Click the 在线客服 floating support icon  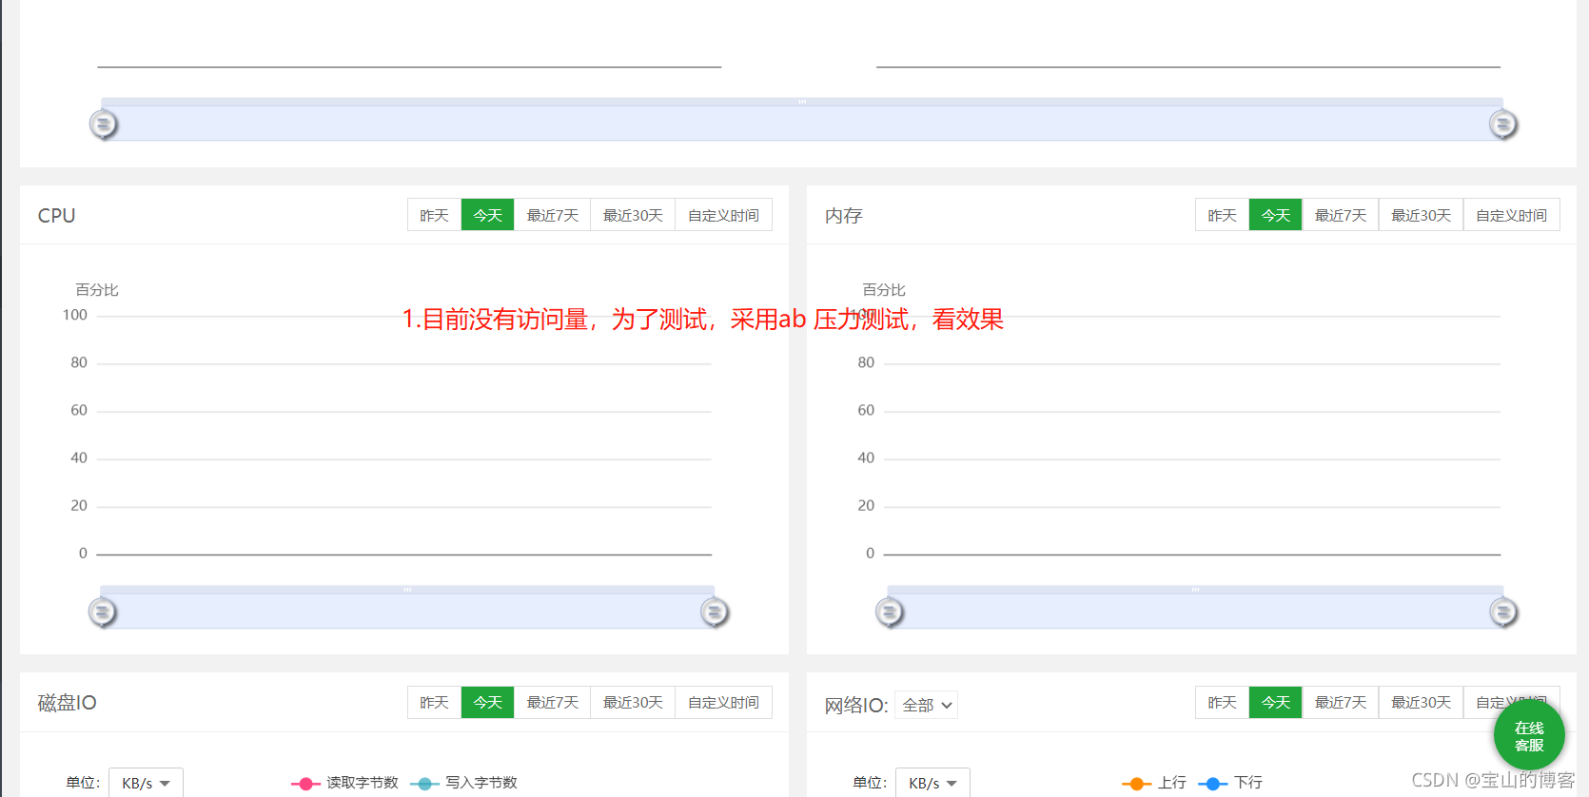pyautogui.click(x=1528, y=736)
